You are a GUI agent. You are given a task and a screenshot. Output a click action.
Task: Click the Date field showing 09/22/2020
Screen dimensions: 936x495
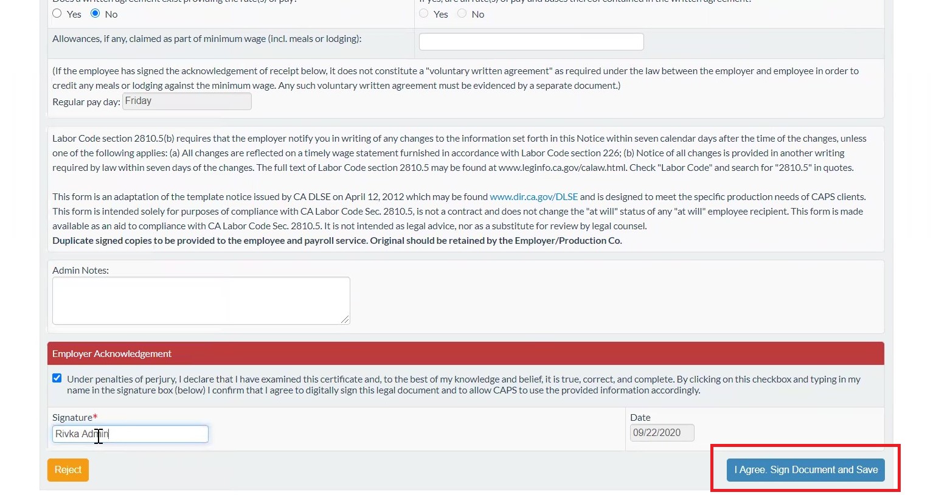662,433
